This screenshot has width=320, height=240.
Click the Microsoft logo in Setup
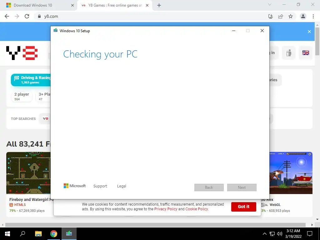coord(75,186)
